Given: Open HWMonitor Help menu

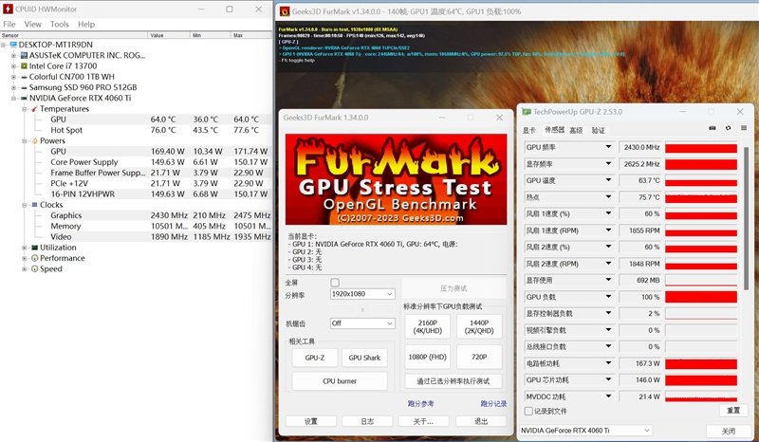Looking at the screenshot, I should [x=86, y=25].
